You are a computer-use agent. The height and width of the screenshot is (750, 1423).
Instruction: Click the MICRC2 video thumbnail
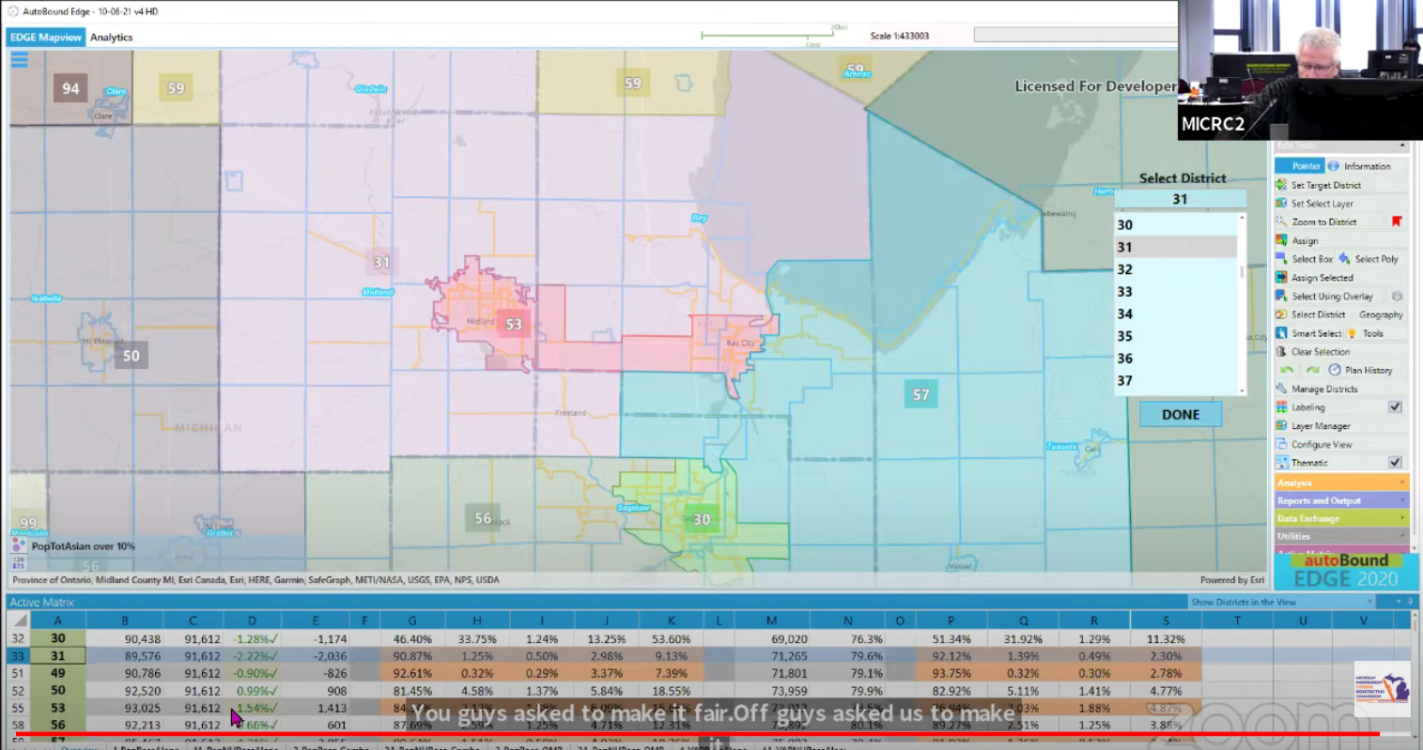(1300, 70)
